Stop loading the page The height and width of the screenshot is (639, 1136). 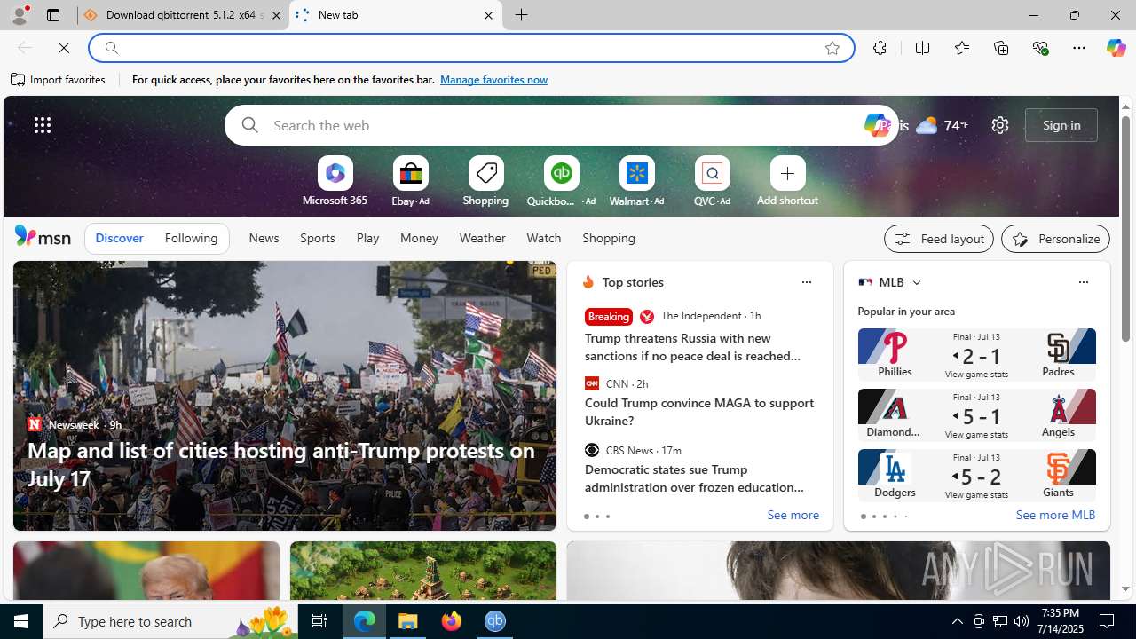[64, 48]
